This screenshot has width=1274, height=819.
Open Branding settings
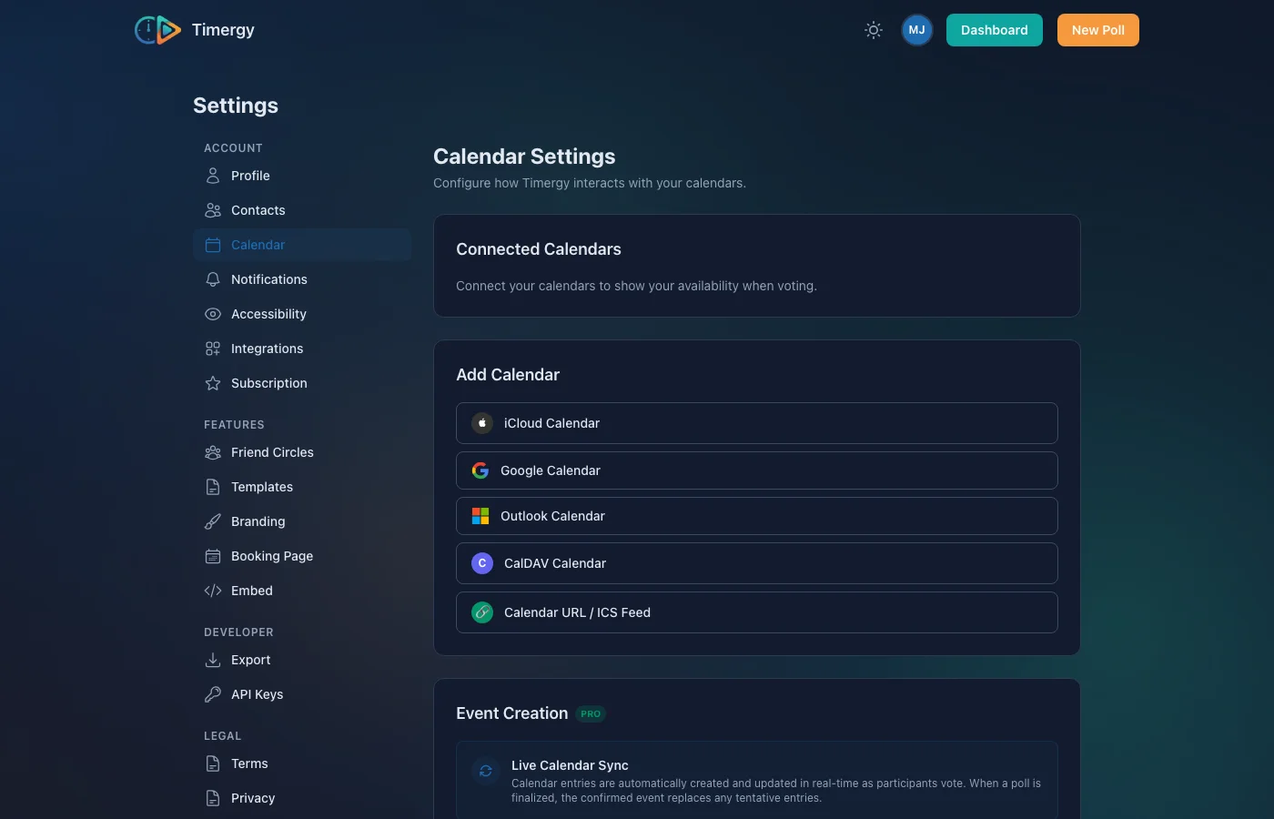pos(302,521)
